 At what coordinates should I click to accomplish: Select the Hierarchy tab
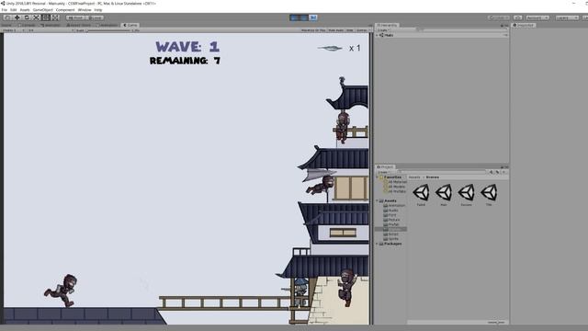387,25
